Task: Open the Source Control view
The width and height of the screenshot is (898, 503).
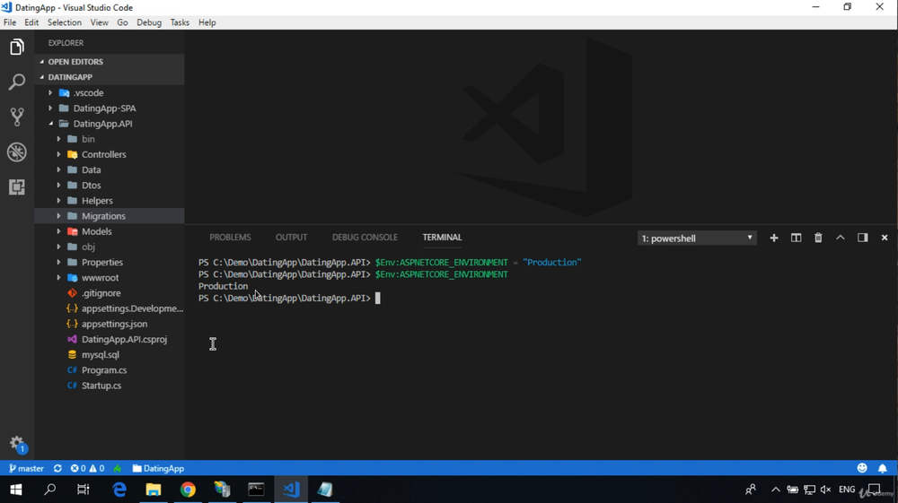Action: [16, 117]
